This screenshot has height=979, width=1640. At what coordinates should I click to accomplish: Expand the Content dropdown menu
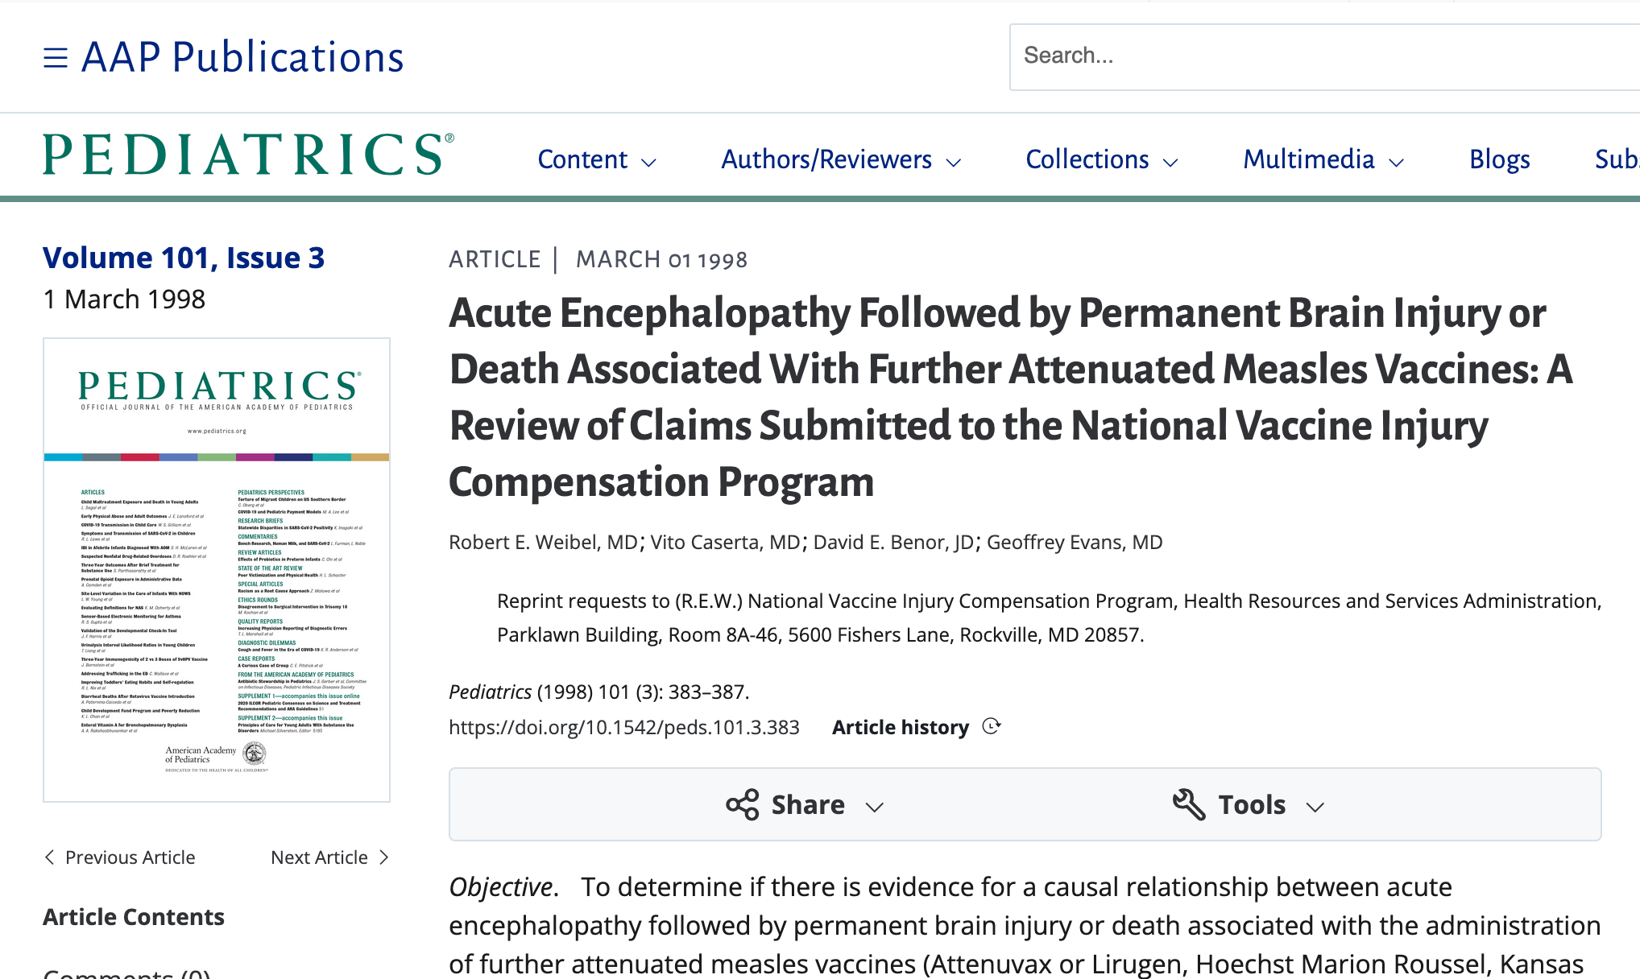(x=597, y=159)
